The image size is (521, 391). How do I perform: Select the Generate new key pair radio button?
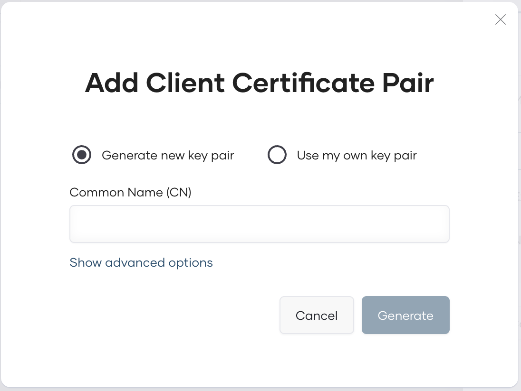click(82, 155)
